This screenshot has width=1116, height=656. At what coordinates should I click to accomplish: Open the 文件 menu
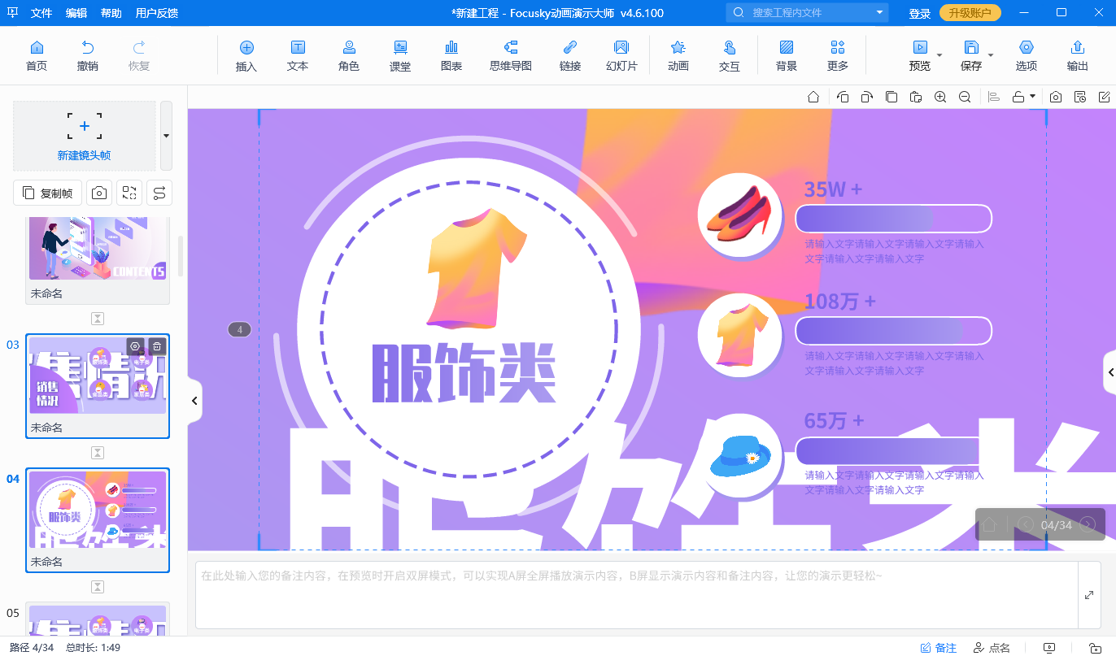(x=41, y=13)
